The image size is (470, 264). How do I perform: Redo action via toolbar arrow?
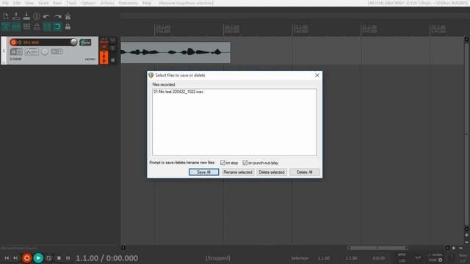tap(57, 16)
